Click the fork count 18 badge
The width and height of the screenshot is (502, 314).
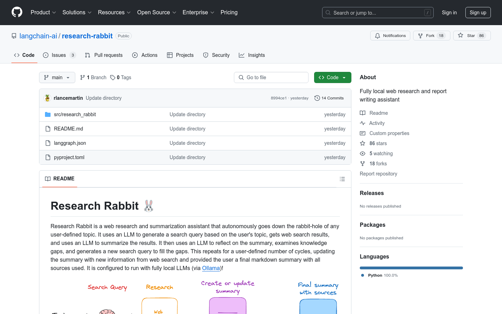coord(441,36)
